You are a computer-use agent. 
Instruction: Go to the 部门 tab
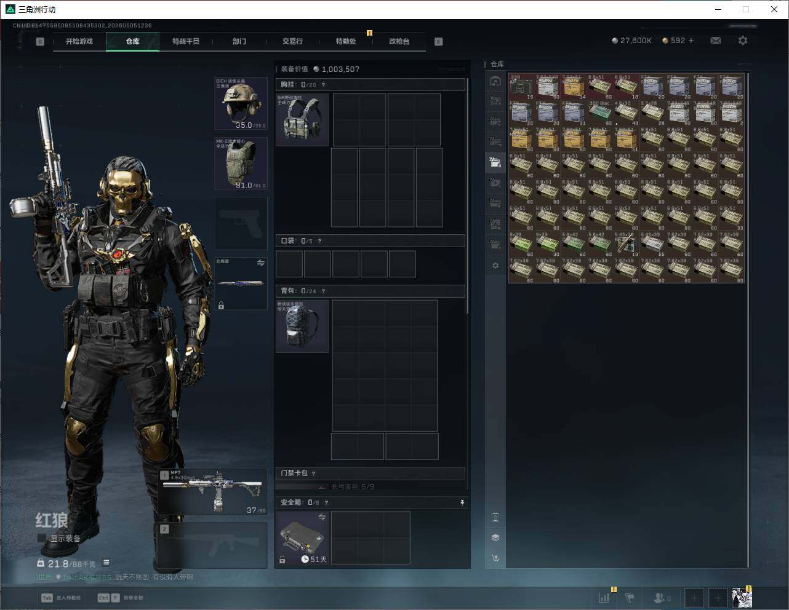pos(239,41)
